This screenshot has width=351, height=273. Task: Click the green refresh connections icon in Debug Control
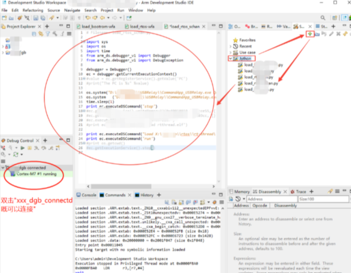pyautogui.click(x=15, y=154)
